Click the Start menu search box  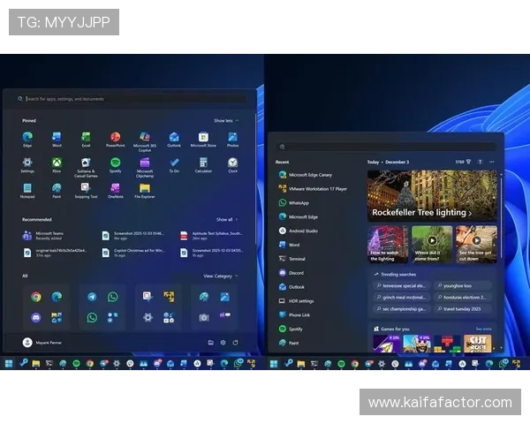(x=132, y=99)
